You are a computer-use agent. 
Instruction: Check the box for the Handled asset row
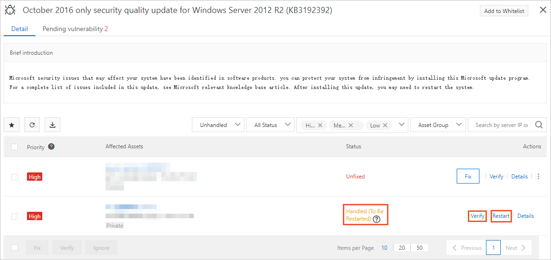[x=14, y=216]
